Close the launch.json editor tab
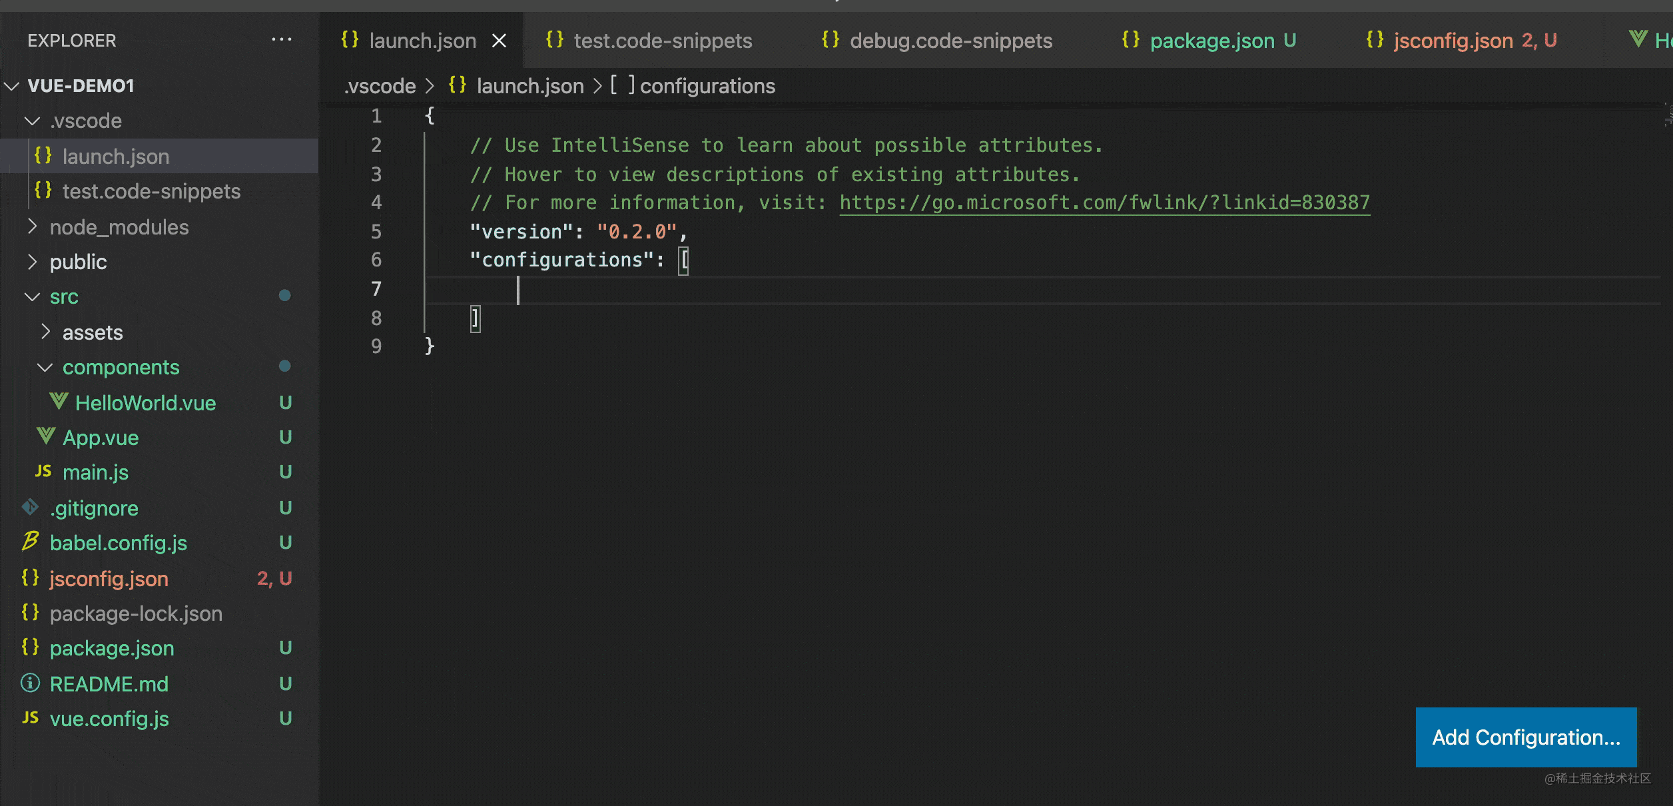Screen dimensions: 1673x806 pyautogui.click(x=499, y=41)
